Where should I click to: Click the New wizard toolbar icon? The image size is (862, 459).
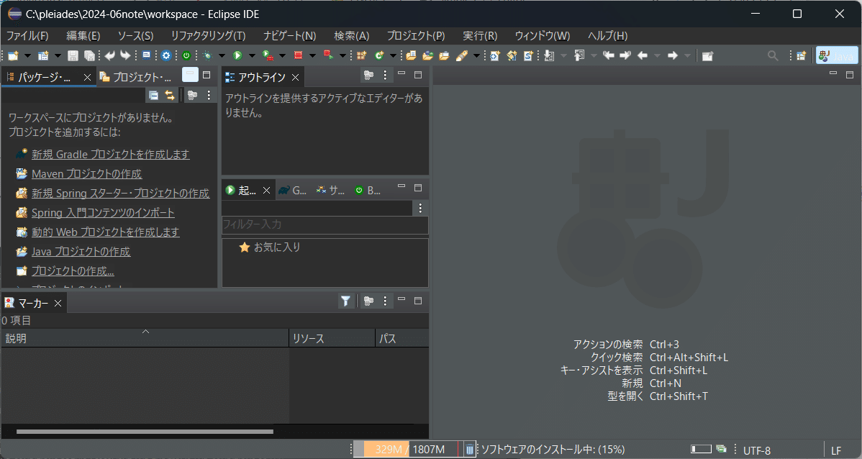13,55
